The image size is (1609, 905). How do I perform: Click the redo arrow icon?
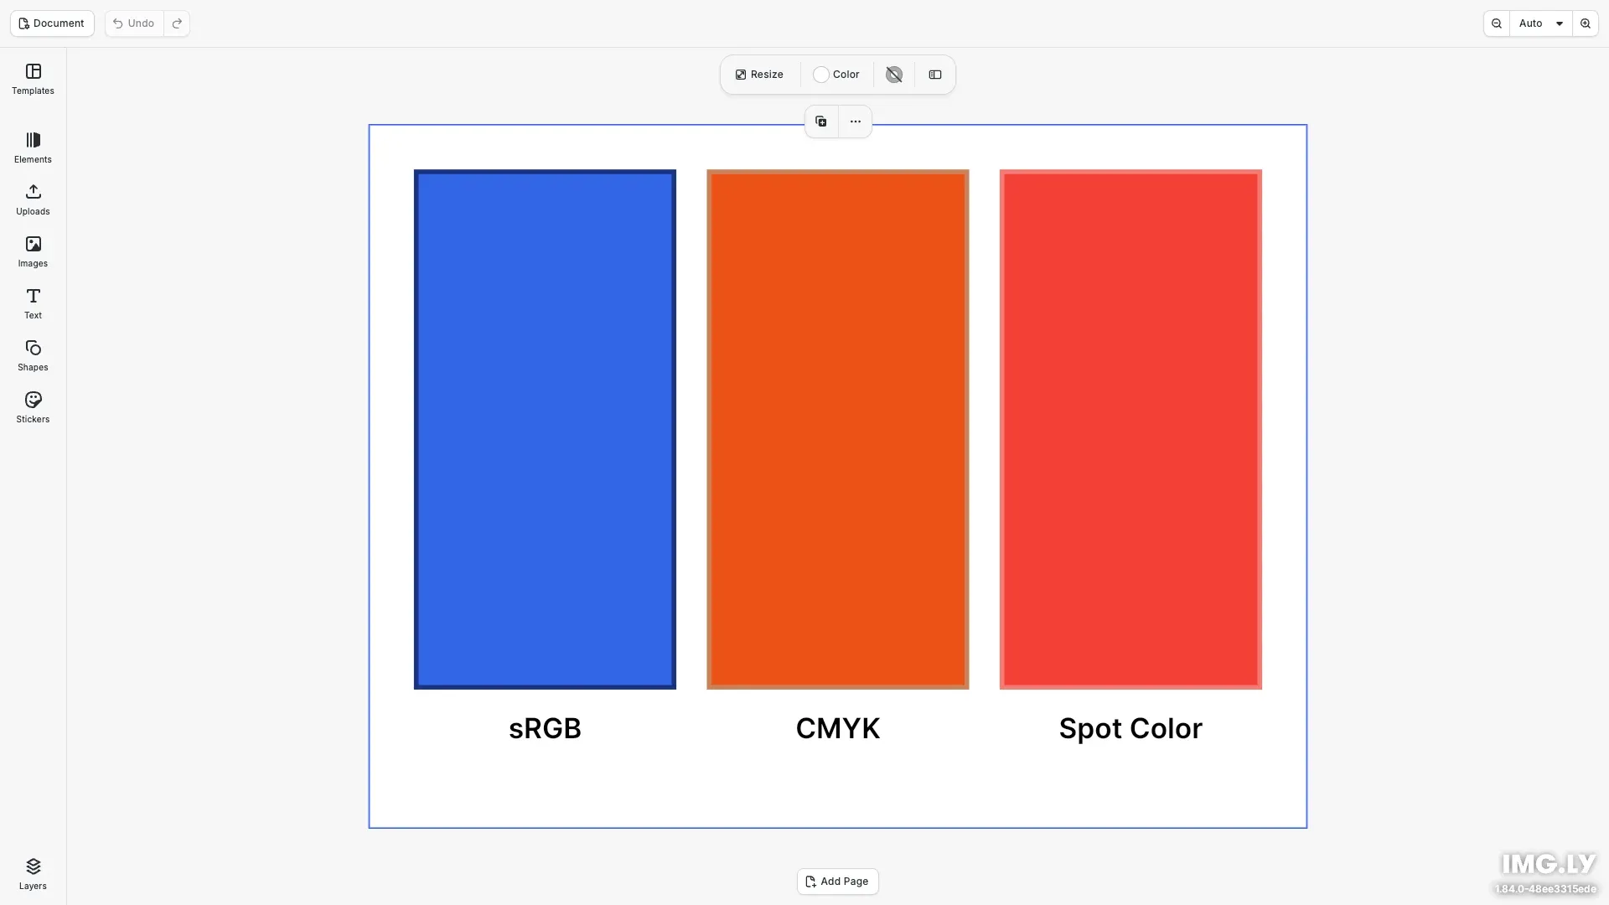pos(177,23)
